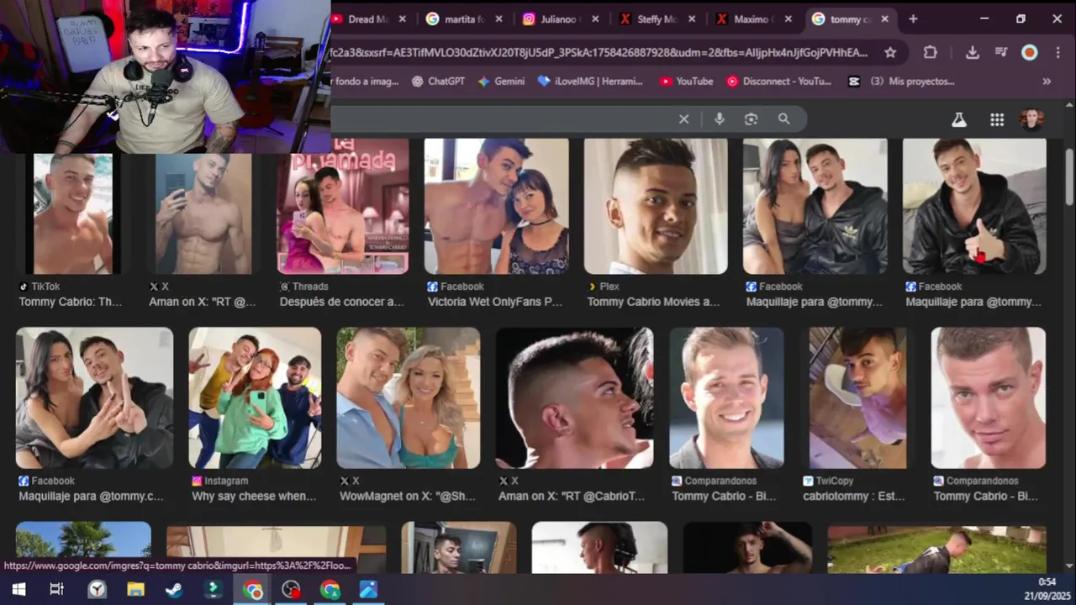Screen dimensions: 1076x605
Task: Click "Why say cheese when..." caption
Action: point(254,496)
